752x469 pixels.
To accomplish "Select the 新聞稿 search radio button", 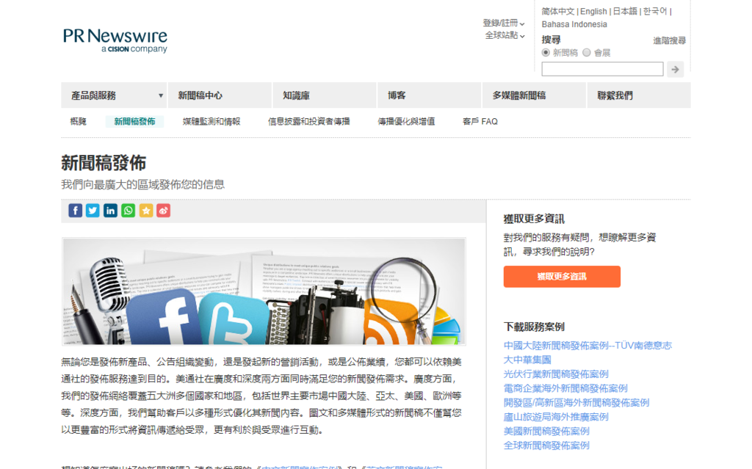I will 546,53.
